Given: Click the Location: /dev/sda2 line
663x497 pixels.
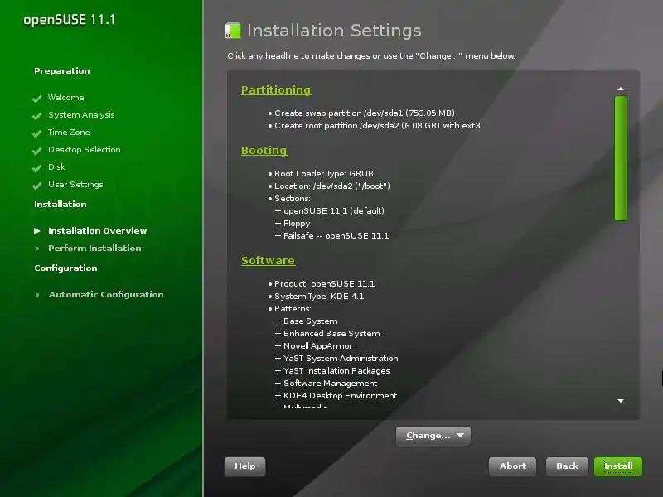Looking at the screenshot, I should [x=329, y=186].
